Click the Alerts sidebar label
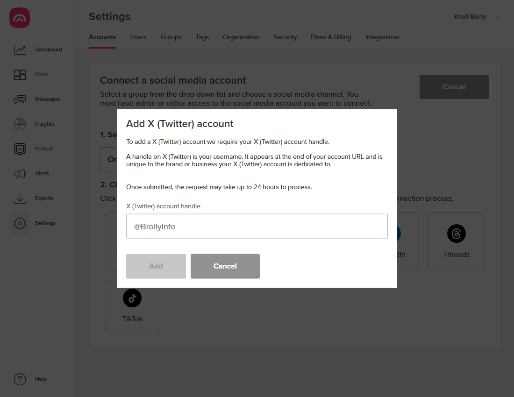Screen dimensions: 514x397 (42, 173)
